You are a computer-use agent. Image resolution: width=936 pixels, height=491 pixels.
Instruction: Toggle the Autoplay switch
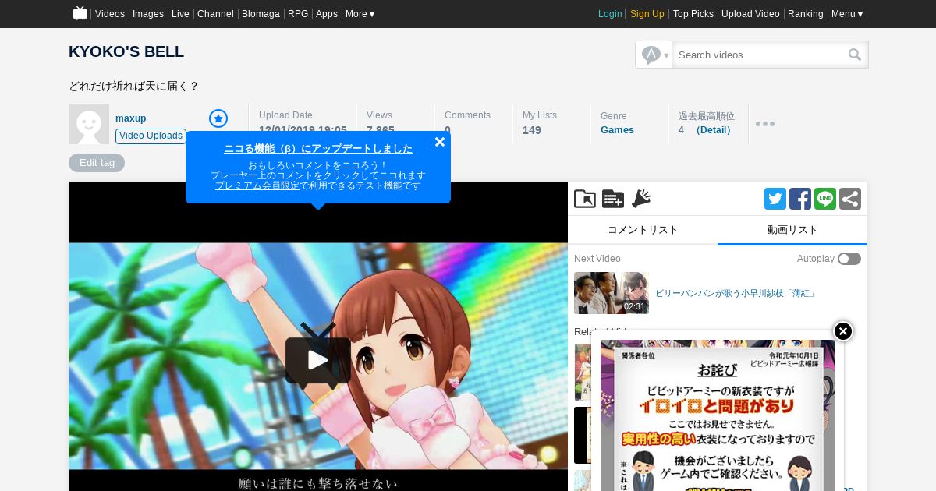click(849, 259)
